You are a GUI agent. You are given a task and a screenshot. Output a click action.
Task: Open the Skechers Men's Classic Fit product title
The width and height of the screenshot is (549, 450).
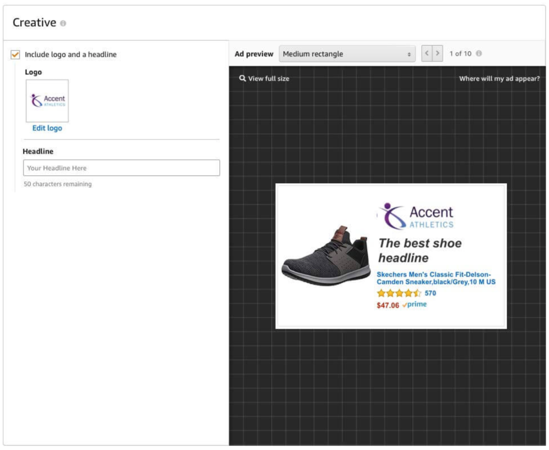[436, 278]
